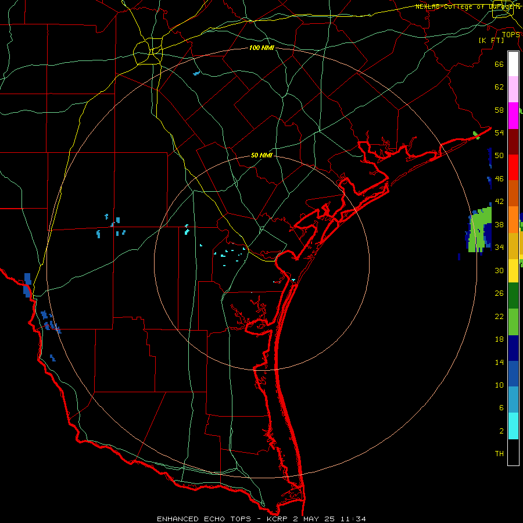Click the white swatch in the tops legend
Viewport: 523px width, 523px height.
pos(513,64)
